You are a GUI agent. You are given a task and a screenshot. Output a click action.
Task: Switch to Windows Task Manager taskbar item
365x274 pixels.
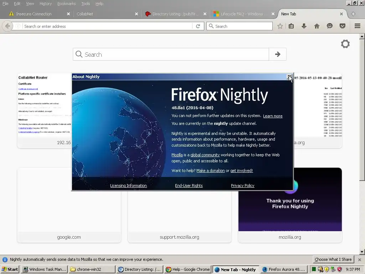point(44,269)
